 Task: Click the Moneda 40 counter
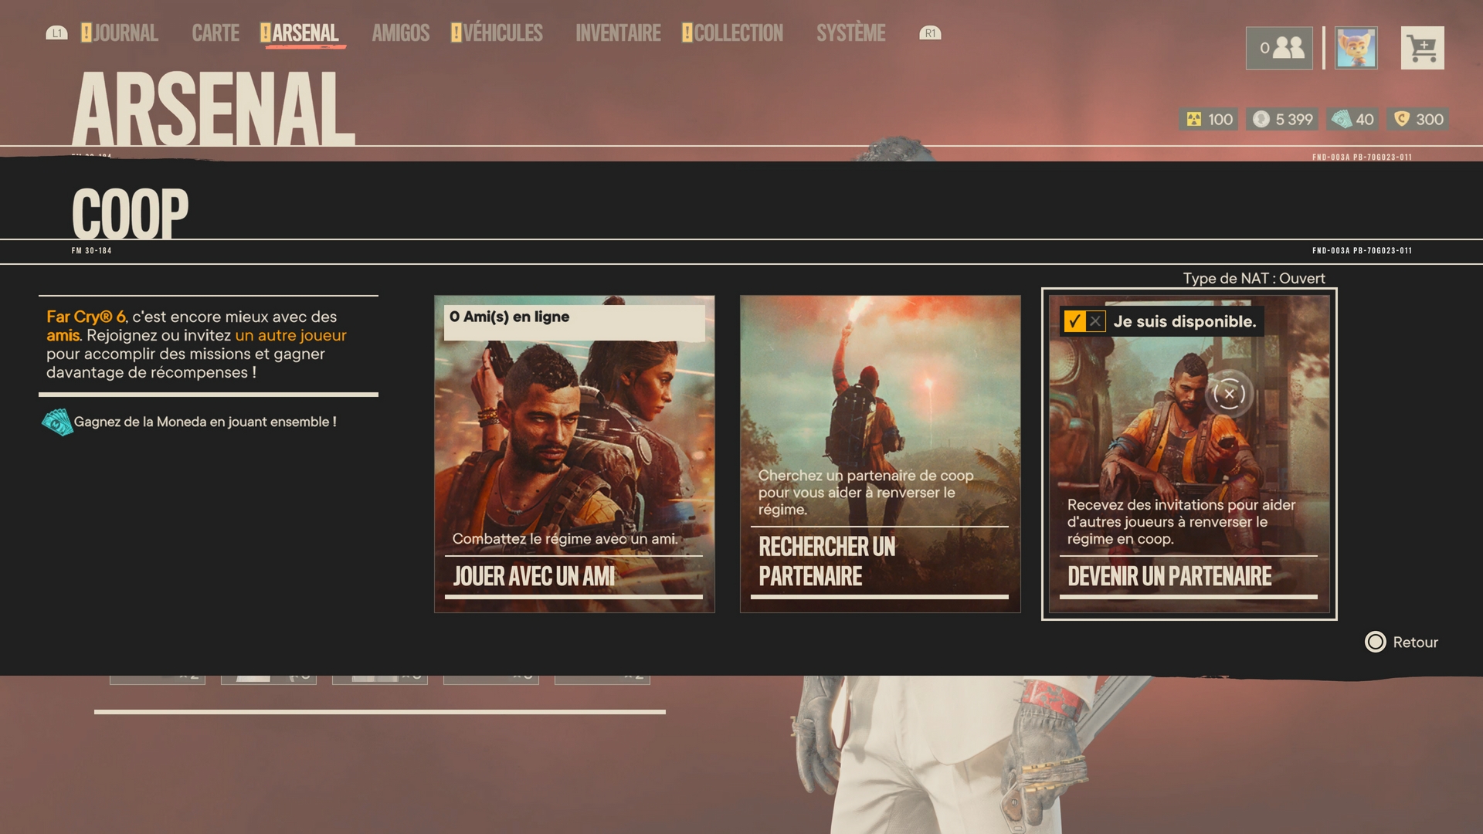(1352, 119)
